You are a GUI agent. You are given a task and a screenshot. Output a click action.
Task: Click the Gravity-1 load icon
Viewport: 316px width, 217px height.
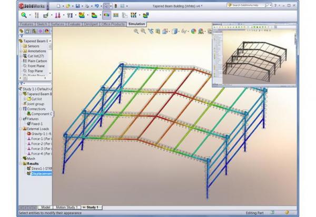[27, 134]
